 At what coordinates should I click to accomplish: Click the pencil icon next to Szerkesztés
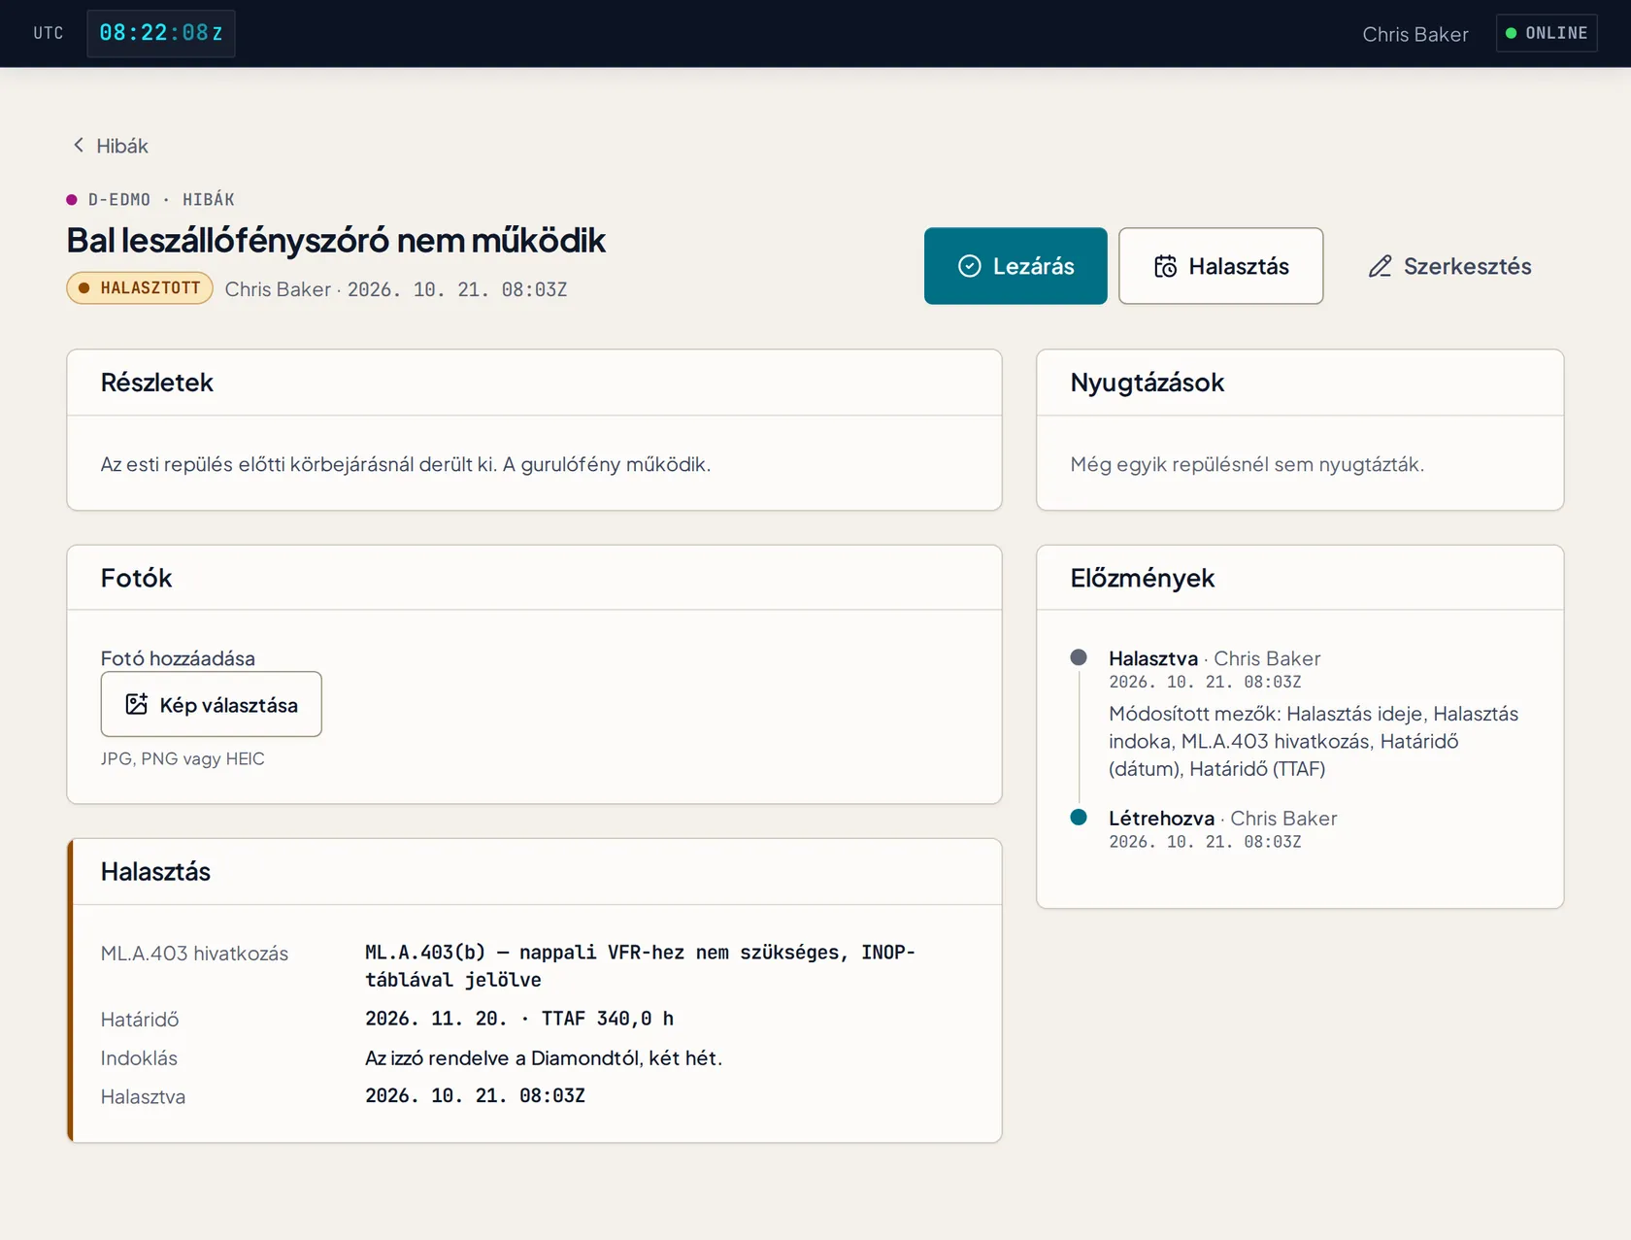pos(1380,266)
